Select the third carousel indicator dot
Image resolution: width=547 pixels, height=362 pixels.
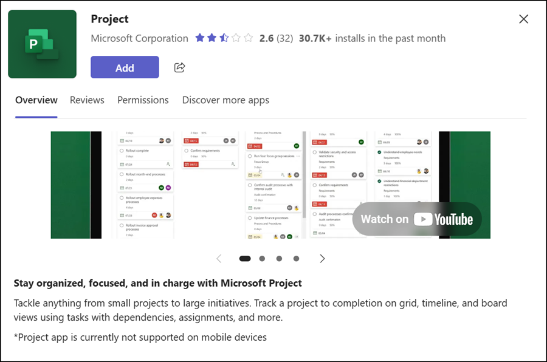279,258
